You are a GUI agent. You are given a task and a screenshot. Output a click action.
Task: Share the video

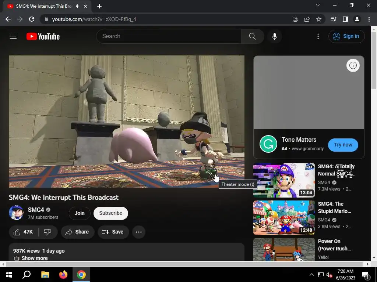77,232
